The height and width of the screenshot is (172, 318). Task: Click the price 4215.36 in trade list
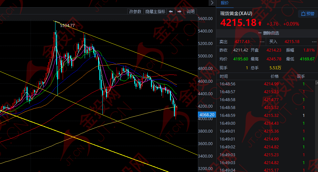pos(271,131)
